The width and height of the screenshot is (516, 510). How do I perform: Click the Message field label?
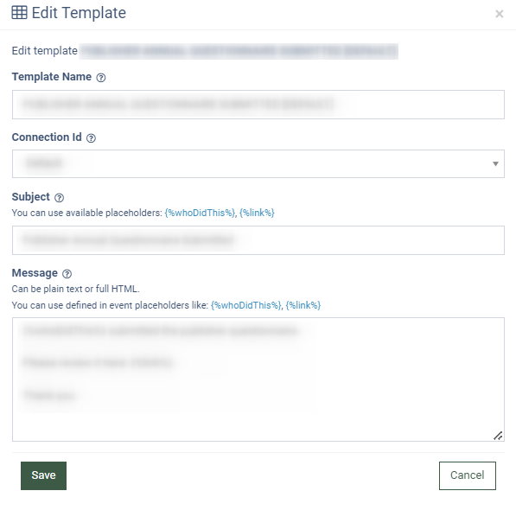[35, 273]
